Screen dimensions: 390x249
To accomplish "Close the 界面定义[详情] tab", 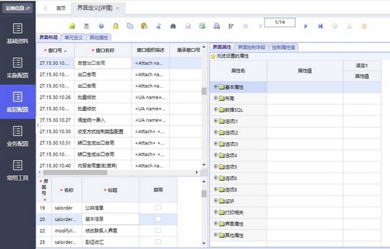I will (x=118, y=8).
